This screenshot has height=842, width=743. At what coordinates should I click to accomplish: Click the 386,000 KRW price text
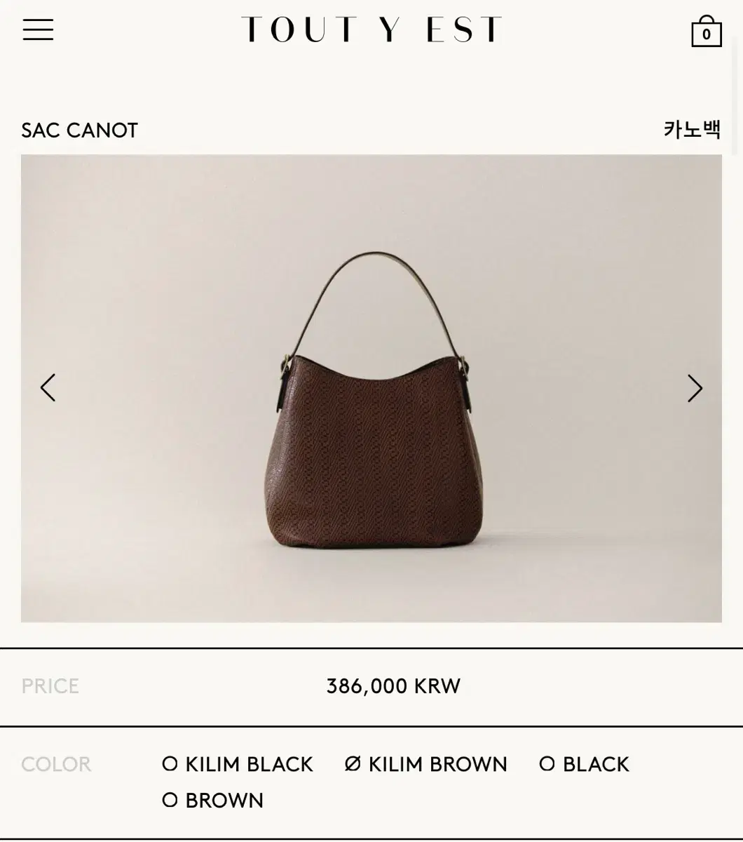[x=393, y=686]
